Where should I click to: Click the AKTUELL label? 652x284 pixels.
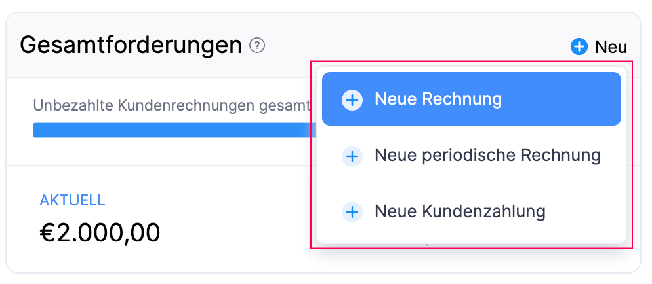[72, 200]
